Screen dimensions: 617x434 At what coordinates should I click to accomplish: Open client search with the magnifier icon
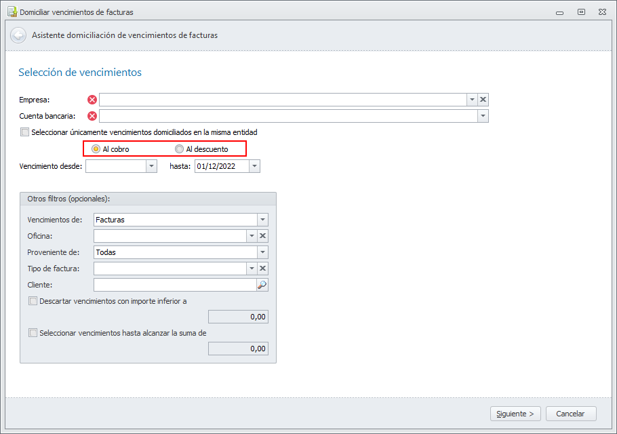click(x=262, y=285)
